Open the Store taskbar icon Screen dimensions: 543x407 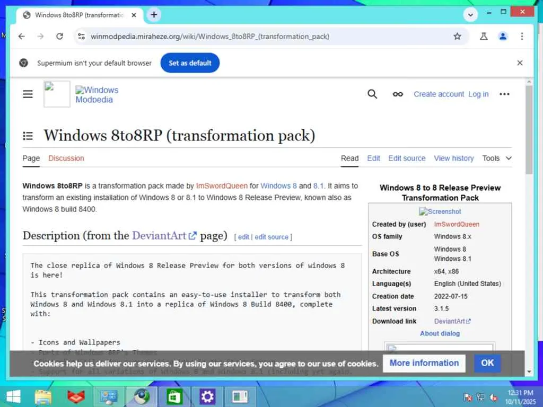(174, 396)
